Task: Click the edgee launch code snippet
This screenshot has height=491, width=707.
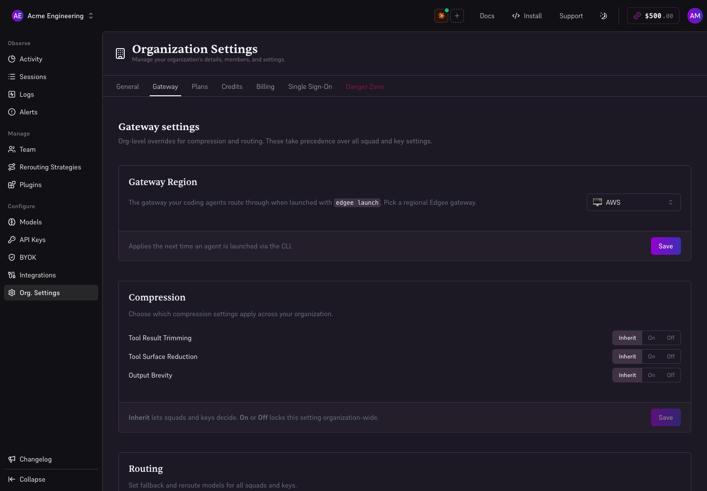Action: click(x=357, y=203)
